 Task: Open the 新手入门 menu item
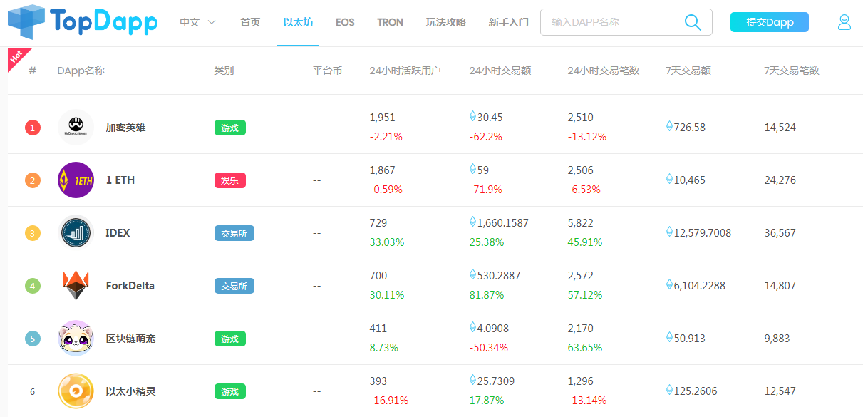509,22
